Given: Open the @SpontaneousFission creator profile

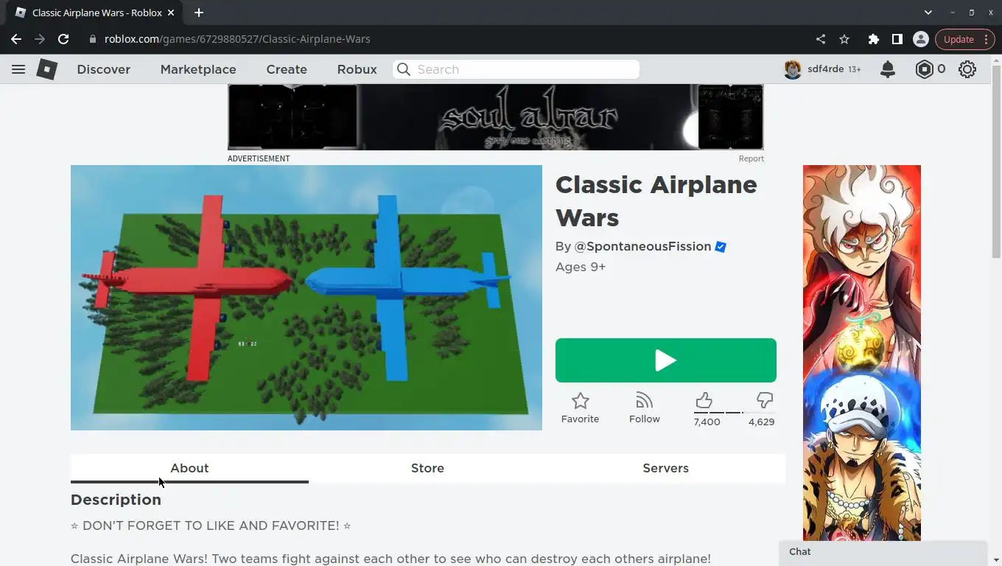Looking at the screenshot, I should [x=642, y=247].
